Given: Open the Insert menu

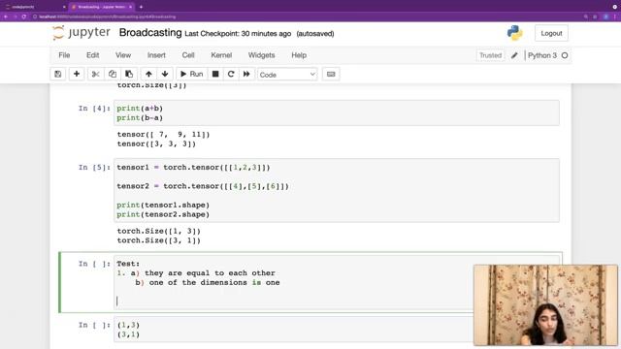Looking at the screenshot, I should [x=156, y=55].
